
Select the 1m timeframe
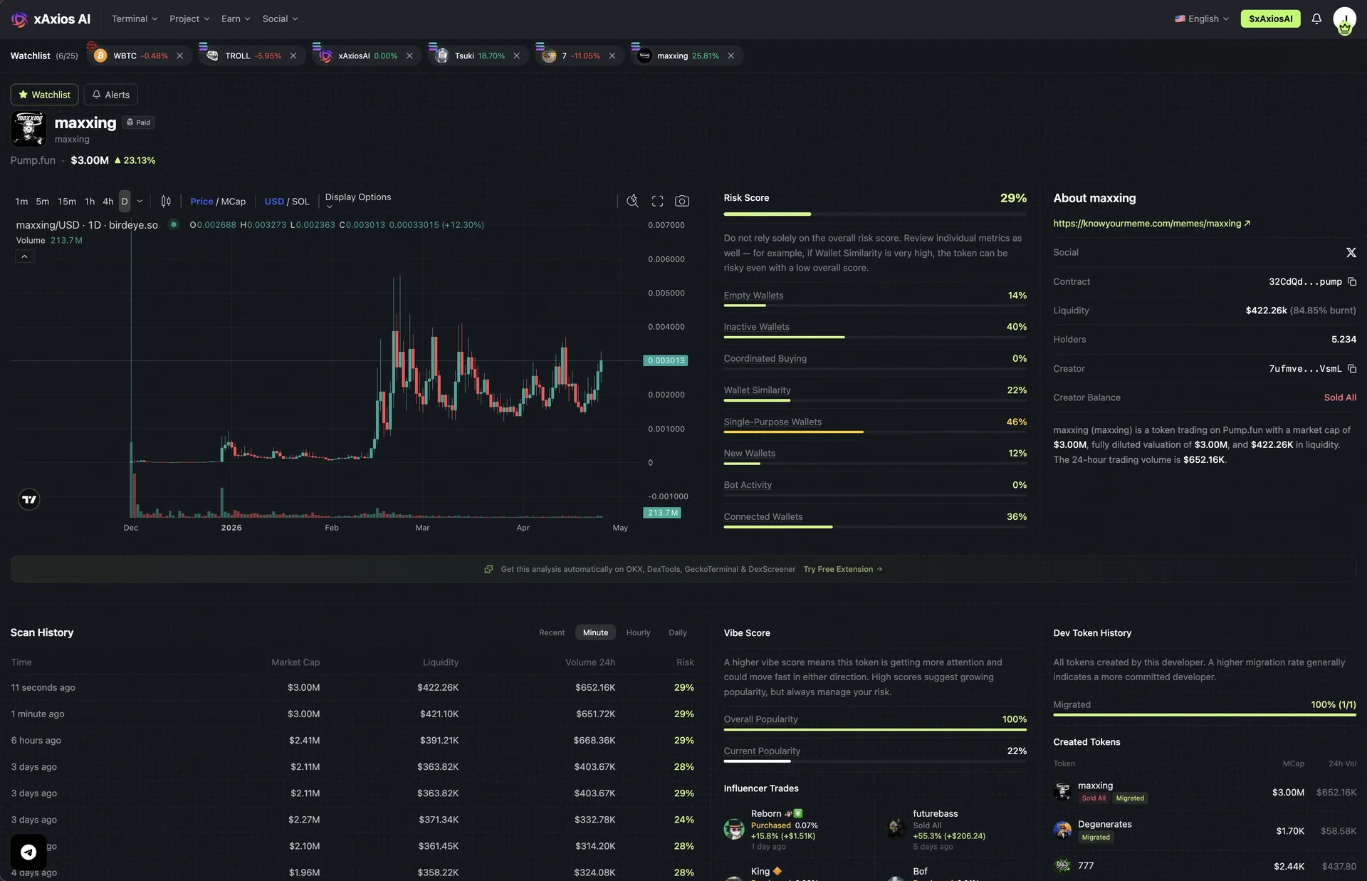coord(21,202)
